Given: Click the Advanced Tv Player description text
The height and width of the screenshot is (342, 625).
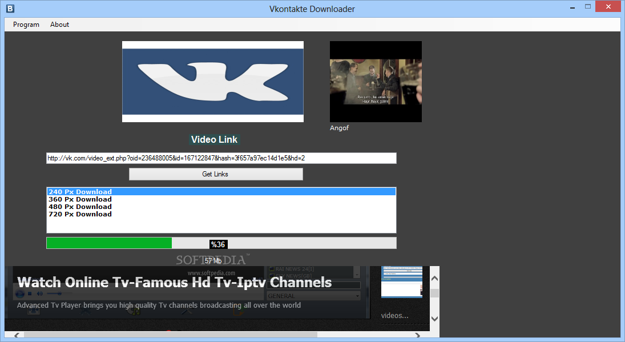Looking at the screenshot, I should pyautogui.click(x=159, y=305).
